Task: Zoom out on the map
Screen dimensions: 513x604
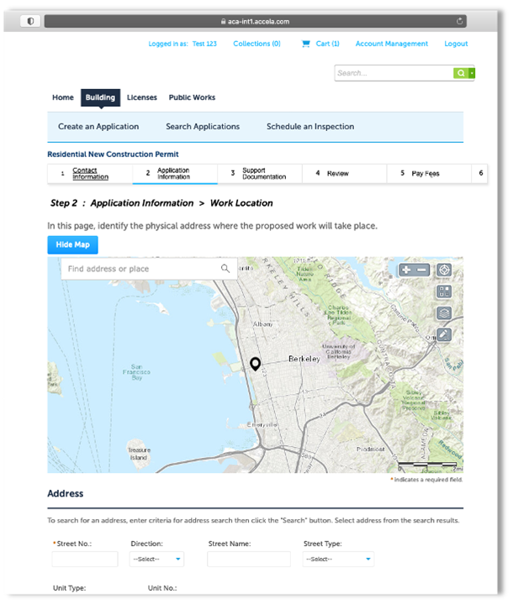Action: tap(421, 270)
